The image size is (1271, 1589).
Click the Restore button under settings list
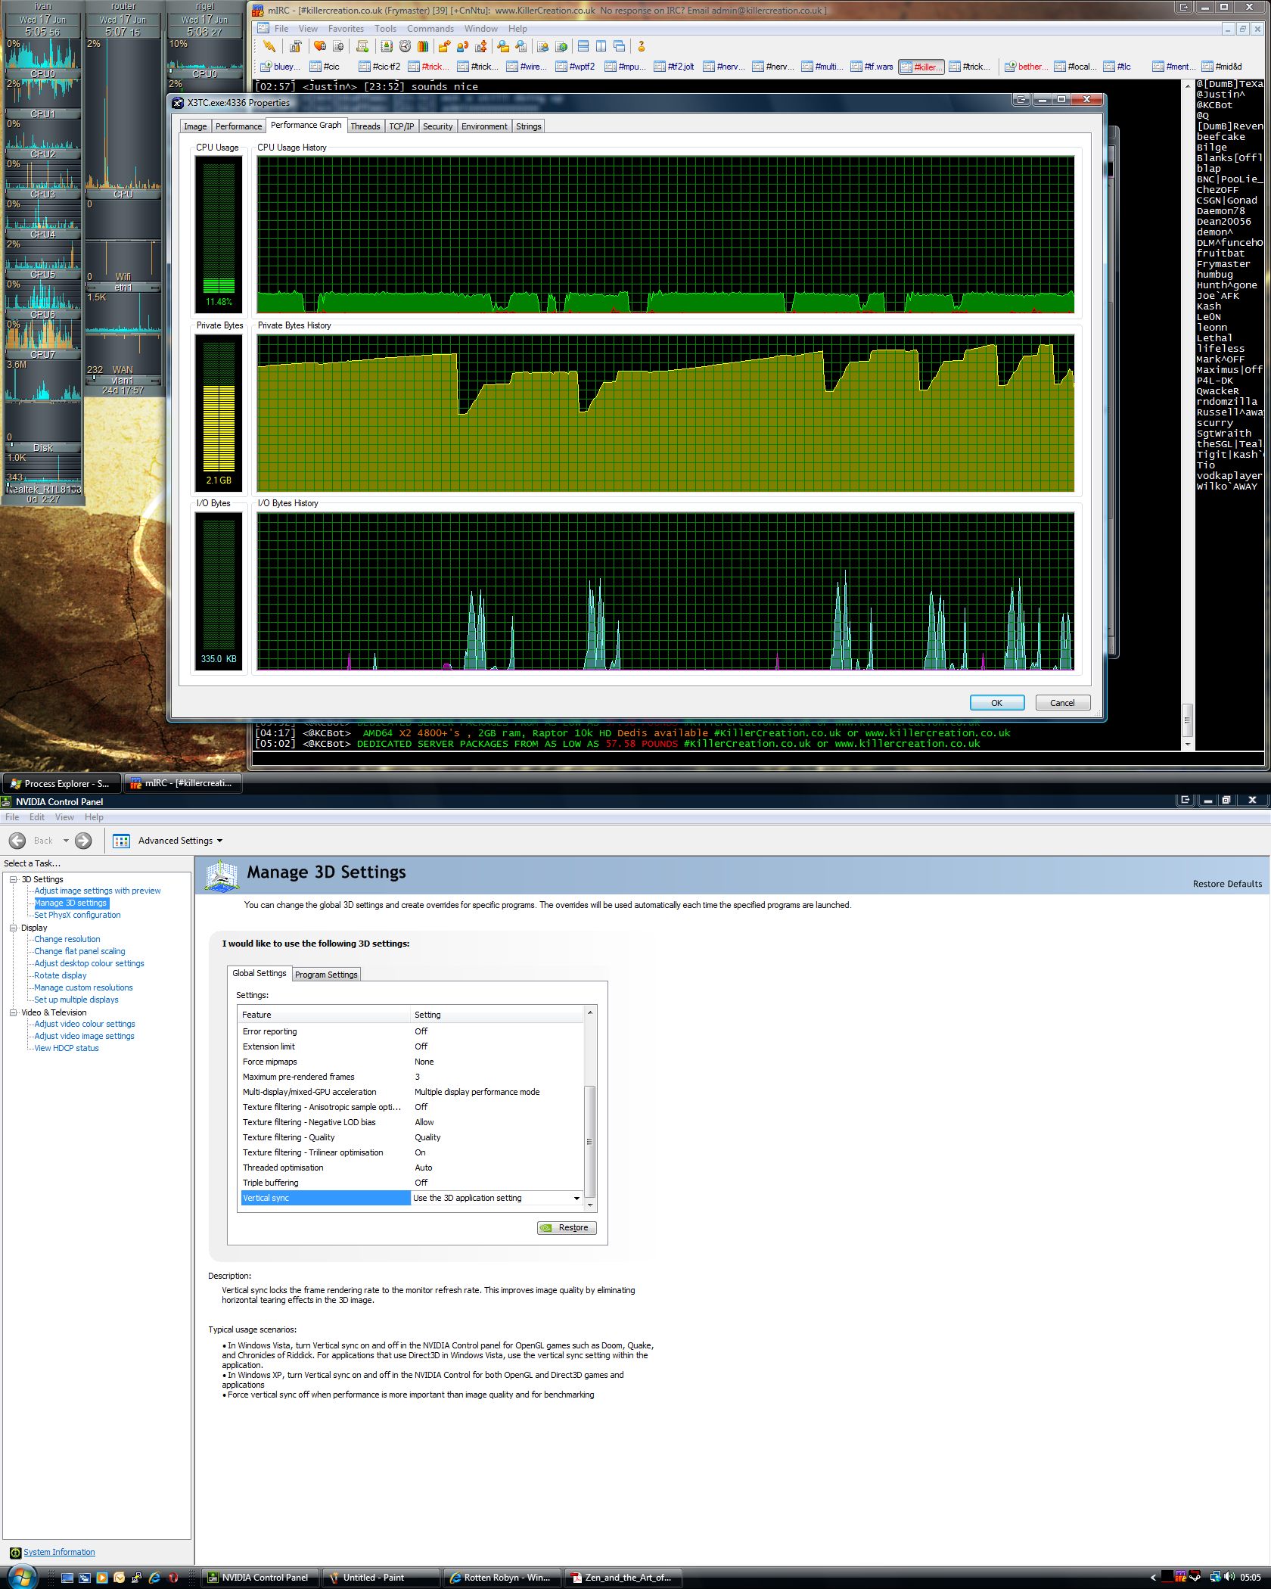pos(567,1228)
